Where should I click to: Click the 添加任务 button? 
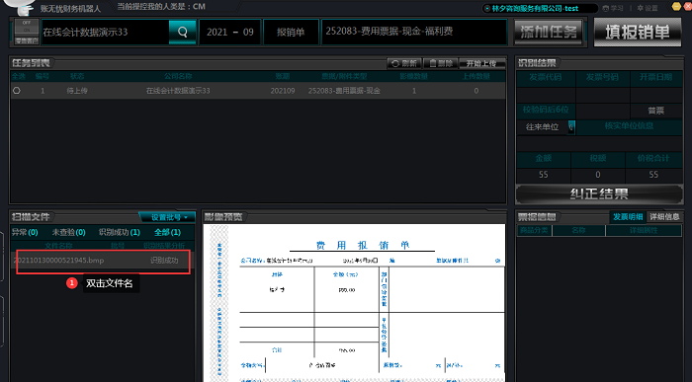pos(549,32)
